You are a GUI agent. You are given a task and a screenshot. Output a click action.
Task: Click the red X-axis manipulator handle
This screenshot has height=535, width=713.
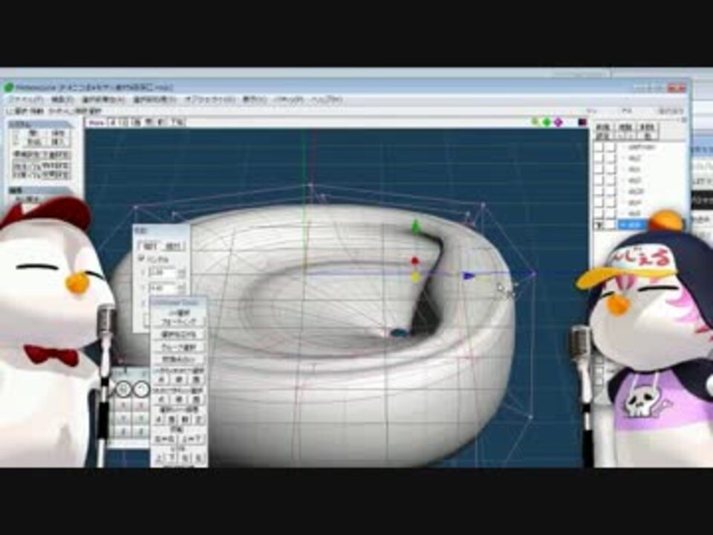tap(414, 261)
